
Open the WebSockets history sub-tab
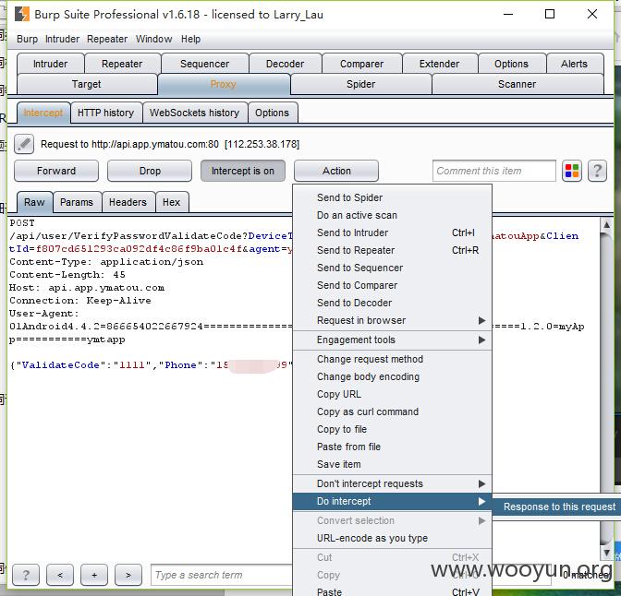point(194,113)
